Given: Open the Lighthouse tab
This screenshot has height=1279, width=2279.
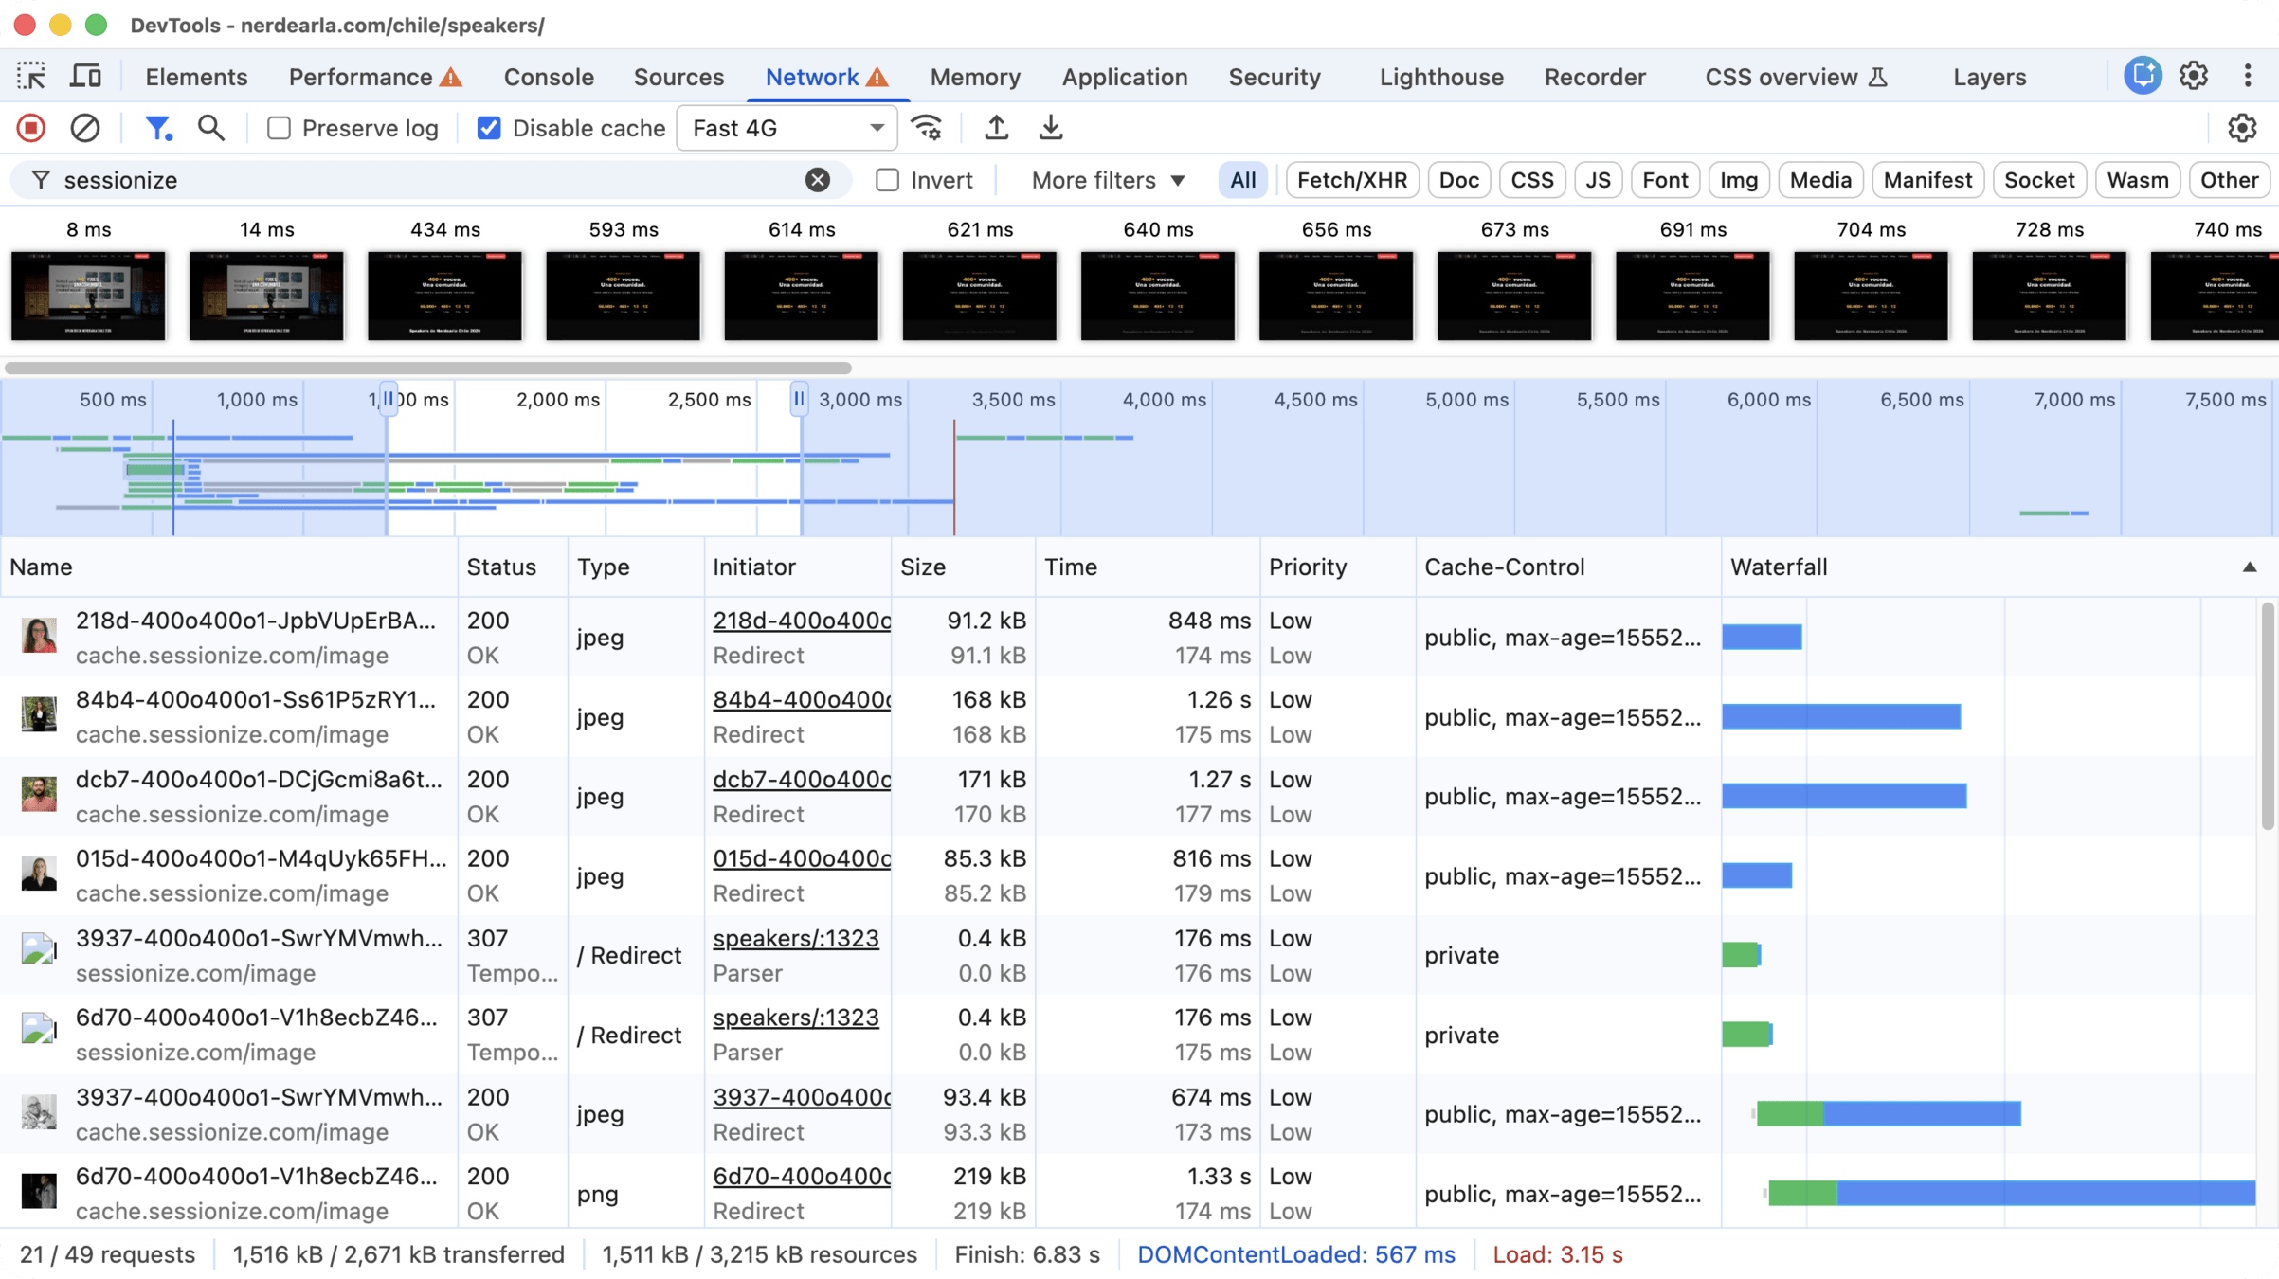Looking at the screenshot, I should click(1440, 77).
